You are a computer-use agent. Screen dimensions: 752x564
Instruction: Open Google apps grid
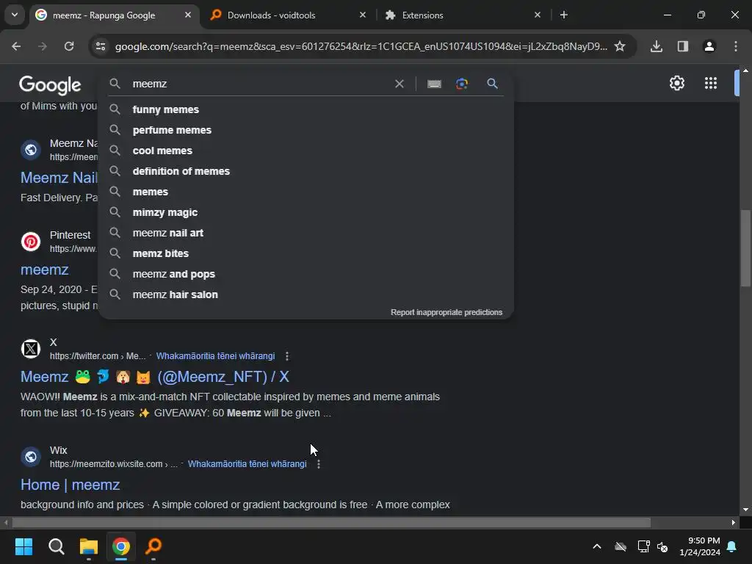point(711,83)
